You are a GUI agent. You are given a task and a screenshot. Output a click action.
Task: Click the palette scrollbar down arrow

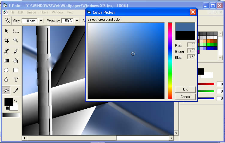pyautogui.click(x=221, y=58)
